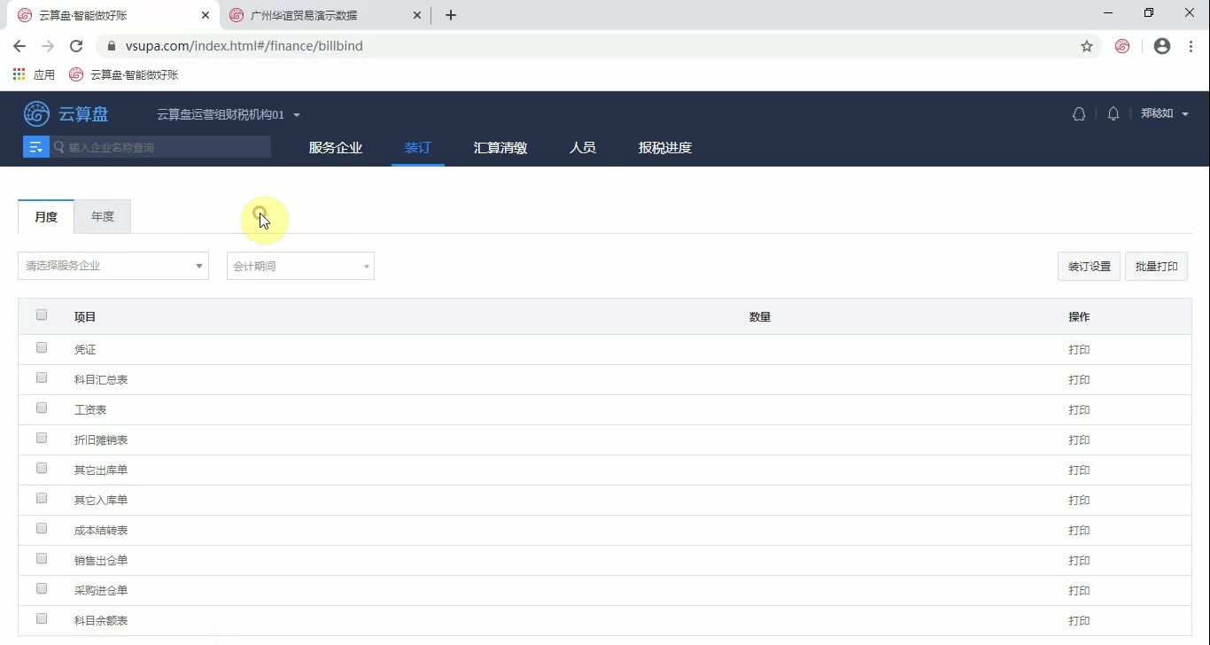This screenshot has height=645, width=1210.
Task: Toggle the select-all checkbox in header
Action: (42, 315)
